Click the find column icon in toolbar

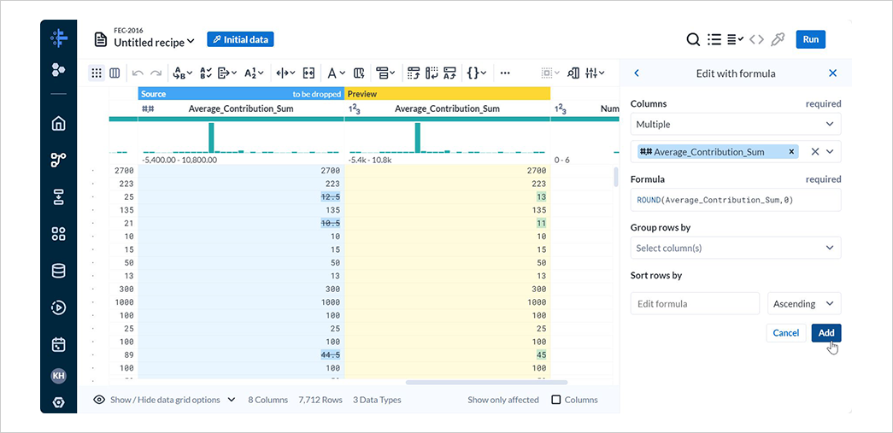pyautogui.click(x=573, y=73)
